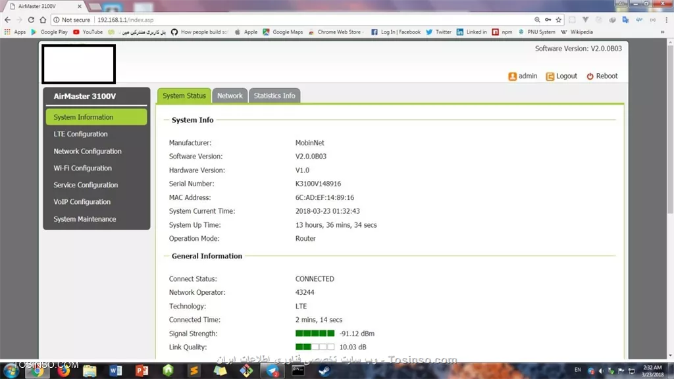Image resolution: width=674 pixels, height=379 pixels.
Task: Click the serial number K3100V148916
Action: coord(318,184)
